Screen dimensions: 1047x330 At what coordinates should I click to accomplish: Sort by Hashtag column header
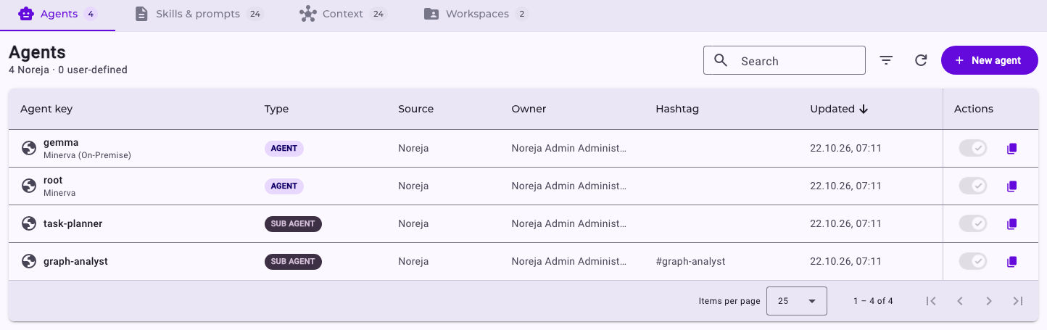[x=677, y=109]
